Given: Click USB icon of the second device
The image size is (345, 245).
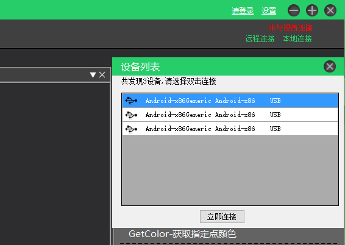Looking at the screenshot, I should click(x=131, y=115).
